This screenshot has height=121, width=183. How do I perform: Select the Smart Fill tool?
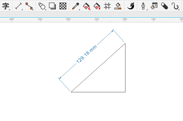click(118, 6)
